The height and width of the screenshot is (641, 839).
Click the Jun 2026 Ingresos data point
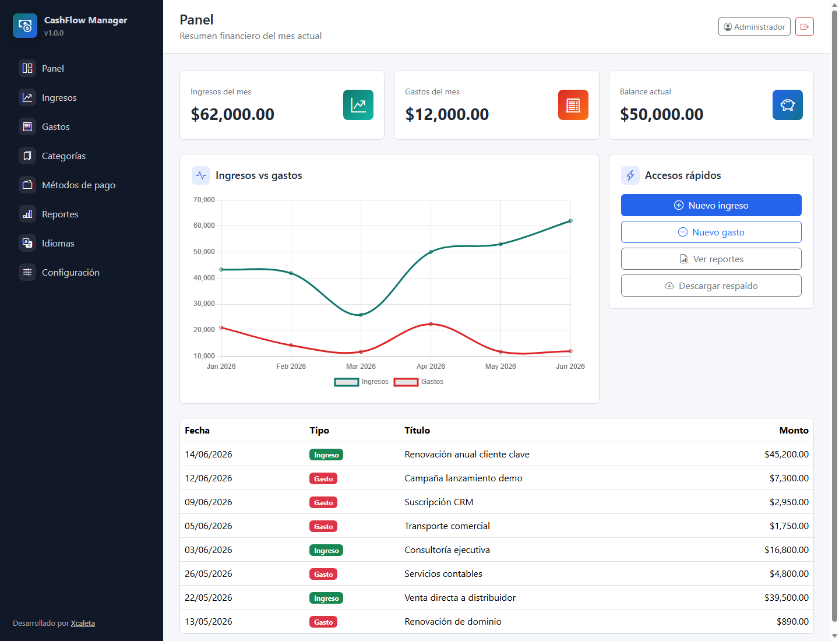[570, 221]
